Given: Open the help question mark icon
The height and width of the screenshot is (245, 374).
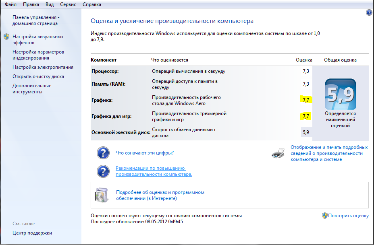Looking at the screenshot, I should click(369, 12).
